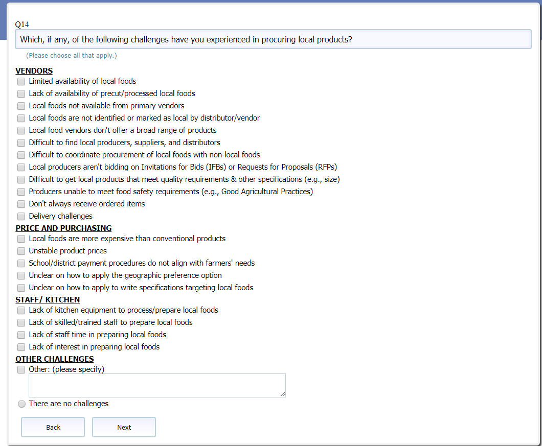Check 'Don't always receive ordered items'
The height and width of the screenshot is (446, 542).
pos(21,204)
